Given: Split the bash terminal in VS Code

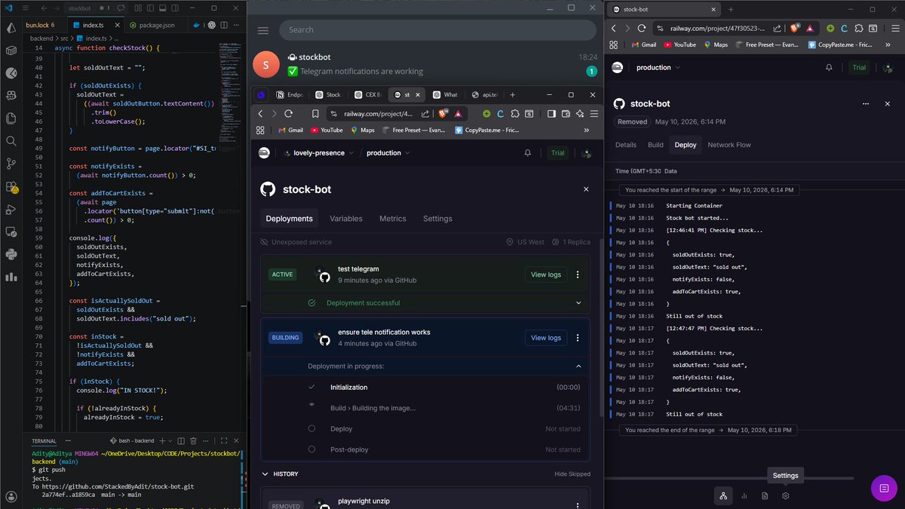Looking at the screenshot, I should pyautogui.click(x=181, y=440).
